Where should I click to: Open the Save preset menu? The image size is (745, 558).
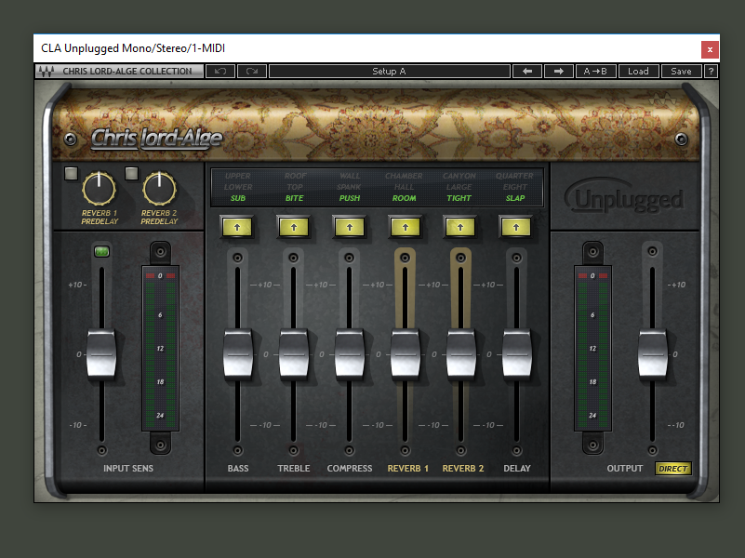click(x=681, y=72)
